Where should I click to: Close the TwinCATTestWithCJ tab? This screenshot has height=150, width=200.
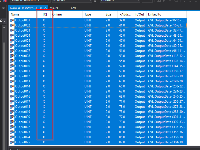point(46,8)
